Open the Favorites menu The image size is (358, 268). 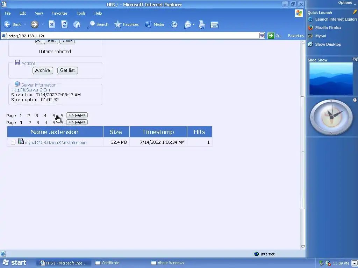59,13
